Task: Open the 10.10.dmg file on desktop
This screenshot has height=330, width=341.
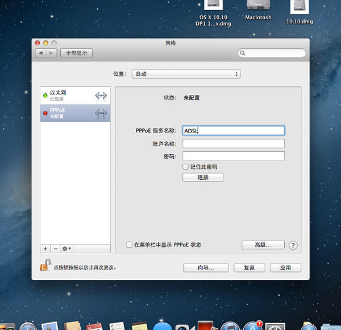Action: pos(298,7)
